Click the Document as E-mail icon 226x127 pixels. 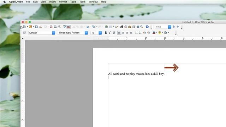pos(40,27)
